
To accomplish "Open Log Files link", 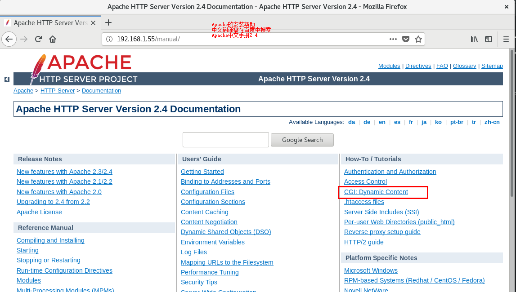I will pos(194,252).
